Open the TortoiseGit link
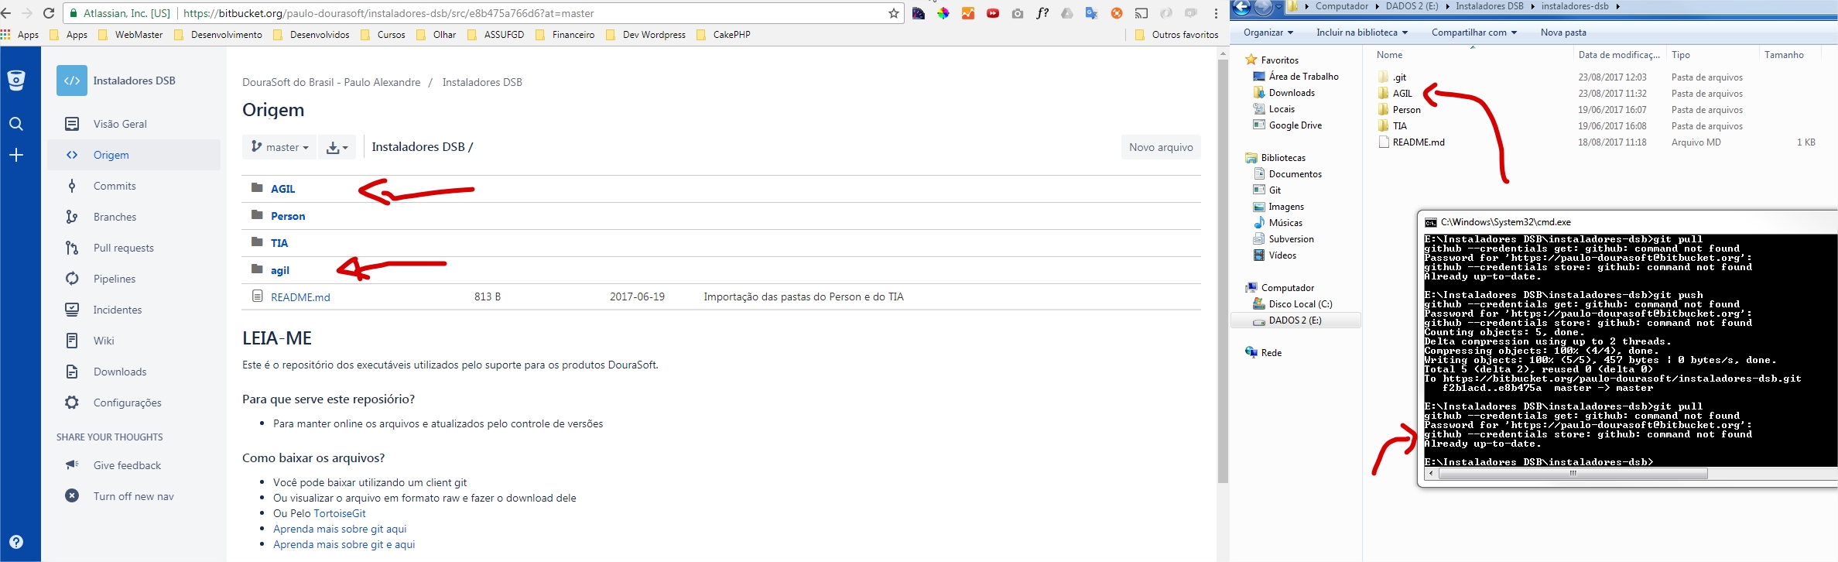This screenshot has width=1838, height=562. point(340,513)
